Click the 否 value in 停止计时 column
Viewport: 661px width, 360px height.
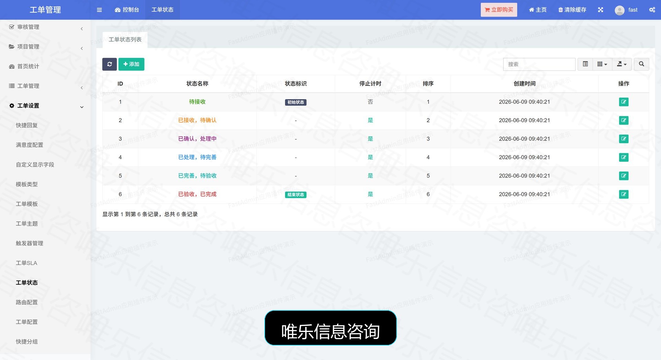point(370,102)
